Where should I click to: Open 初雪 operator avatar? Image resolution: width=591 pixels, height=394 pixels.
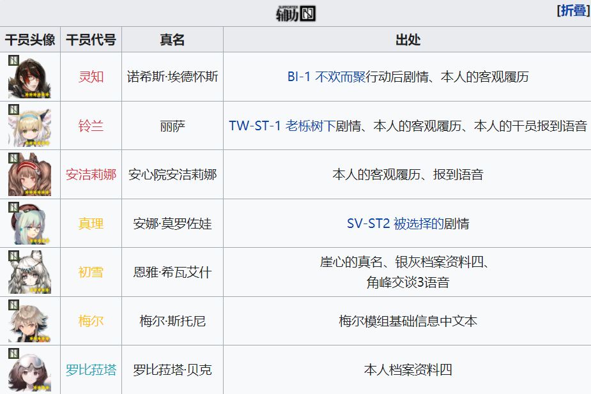tap(30, 272)
